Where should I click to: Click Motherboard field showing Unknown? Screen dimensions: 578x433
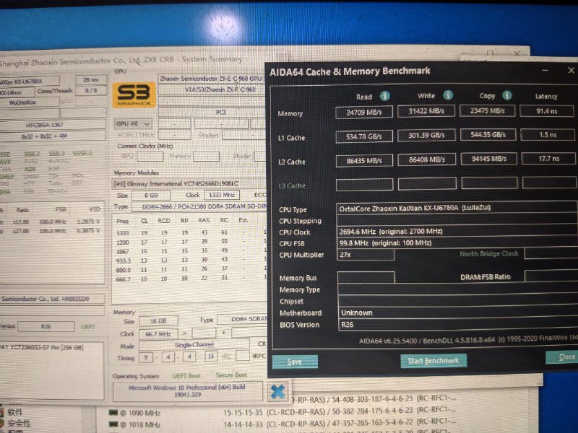(x=458, y=312)
